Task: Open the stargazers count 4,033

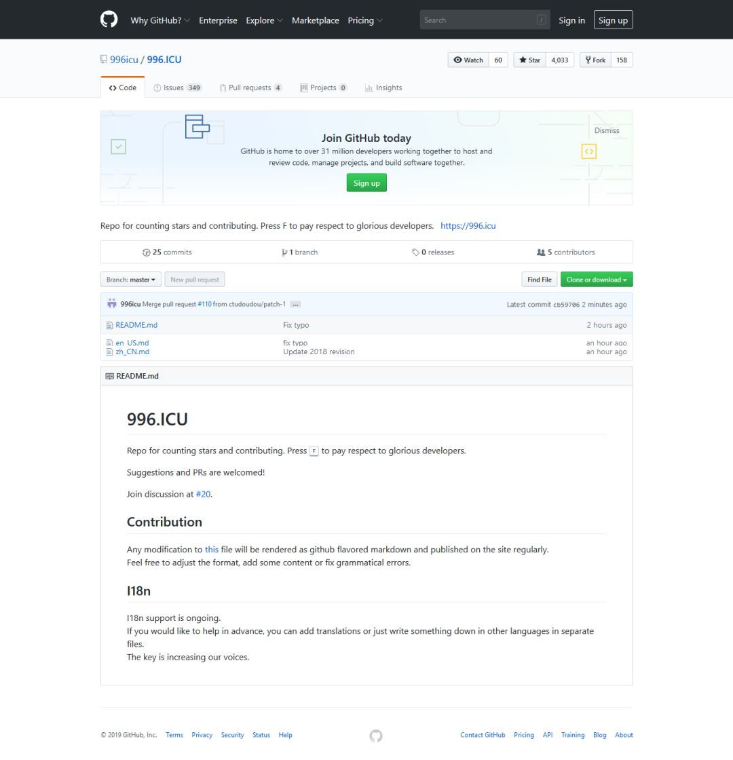Action: [559, 60]
